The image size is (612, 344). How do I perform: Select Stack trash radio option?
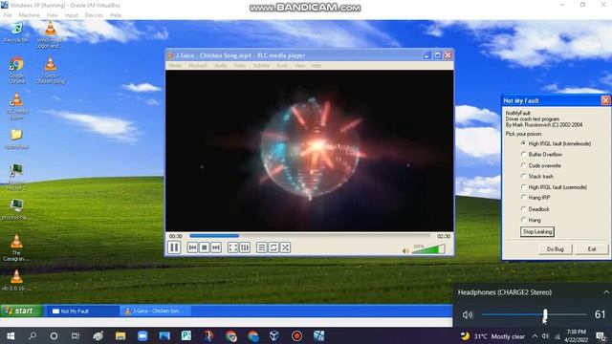tap(537, 176)
